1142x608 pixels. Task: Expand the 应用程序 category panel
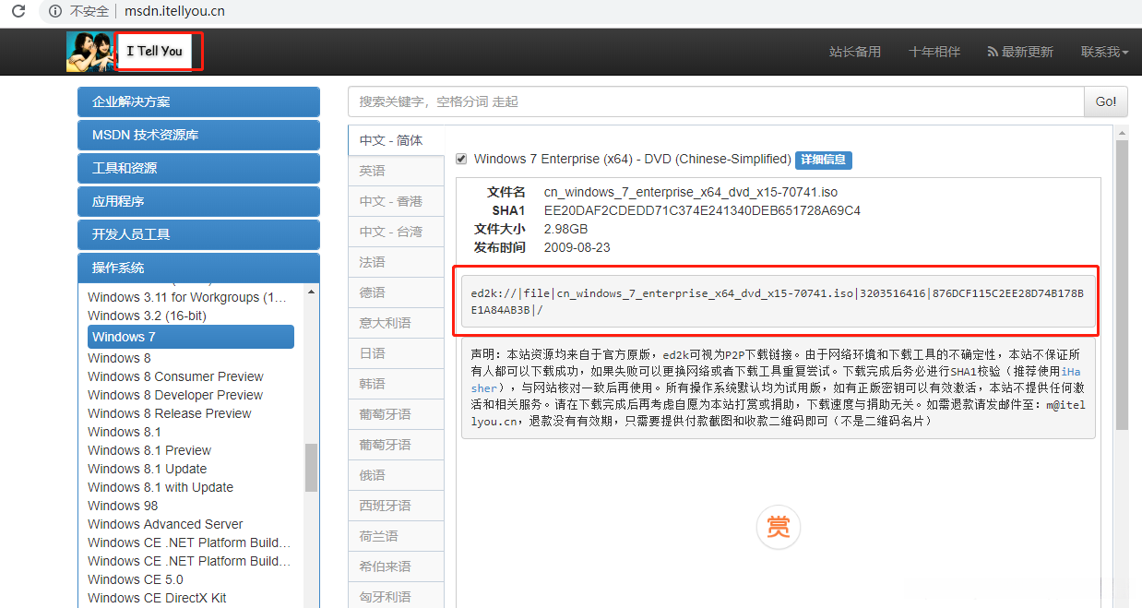tap(198, 201)
